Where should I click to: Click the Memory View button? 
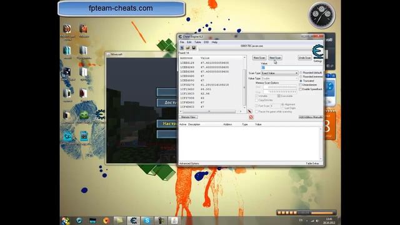(189, 117)
